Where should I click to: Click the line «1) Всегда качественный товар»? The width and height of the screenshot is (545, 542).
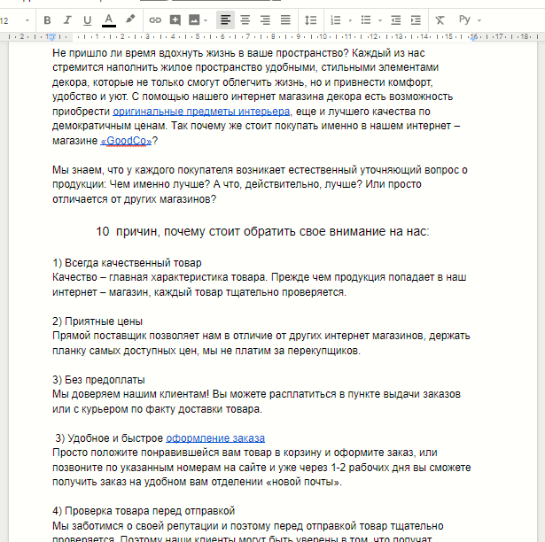[x=127, y=263]
